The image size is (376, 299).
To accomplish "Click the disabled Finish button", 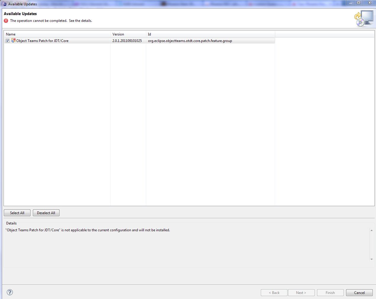I will click(x=330, y=293).
